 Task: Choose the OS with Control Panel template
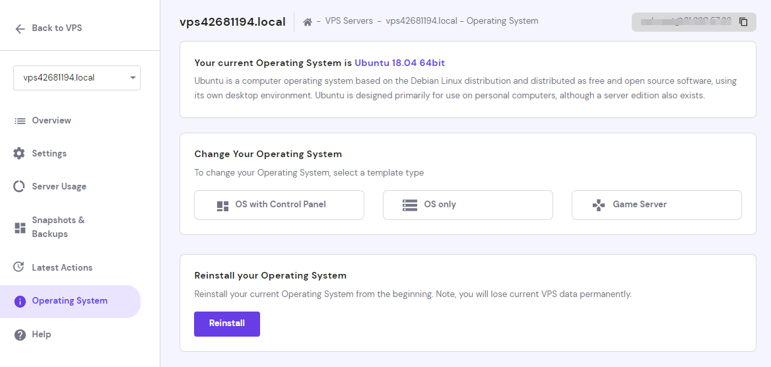point(279,205)
